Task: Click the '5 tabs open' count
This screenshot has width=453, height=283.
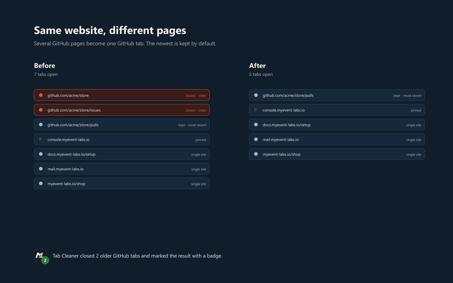Action: click(261, 74)
